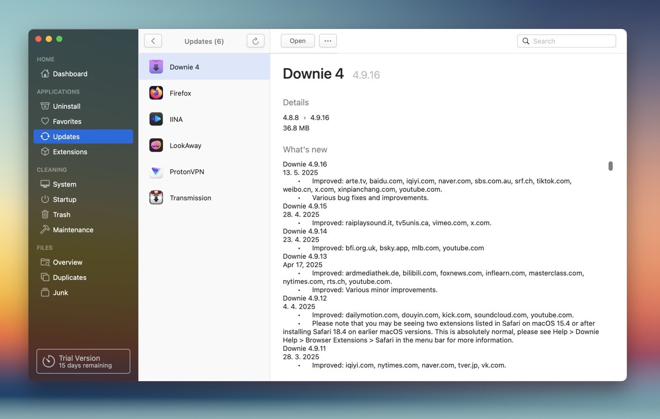Select the Junk bin icon
Viewport: 660px width, 419px height.
coord(45,293)
